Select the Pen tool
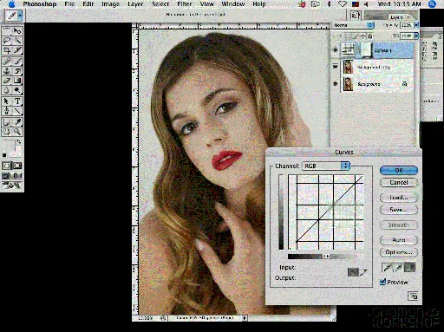 click(x=7, y=111)
